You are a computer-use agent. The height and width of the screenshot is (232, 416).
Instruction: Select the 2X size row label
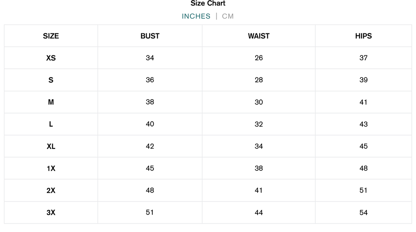point(51,190)
